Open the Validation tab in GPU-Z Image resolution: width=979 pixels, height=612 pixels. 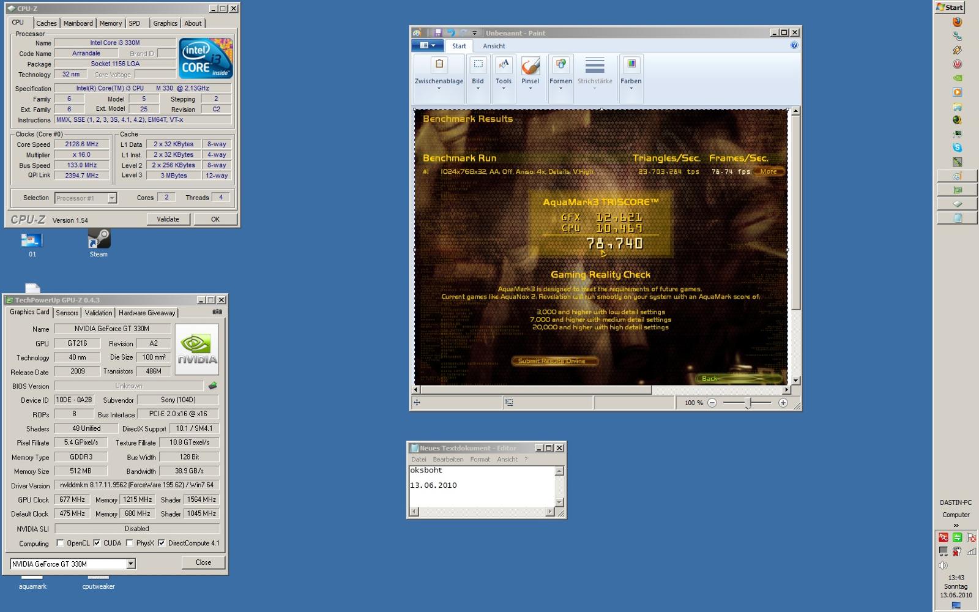tap(99, 313)
